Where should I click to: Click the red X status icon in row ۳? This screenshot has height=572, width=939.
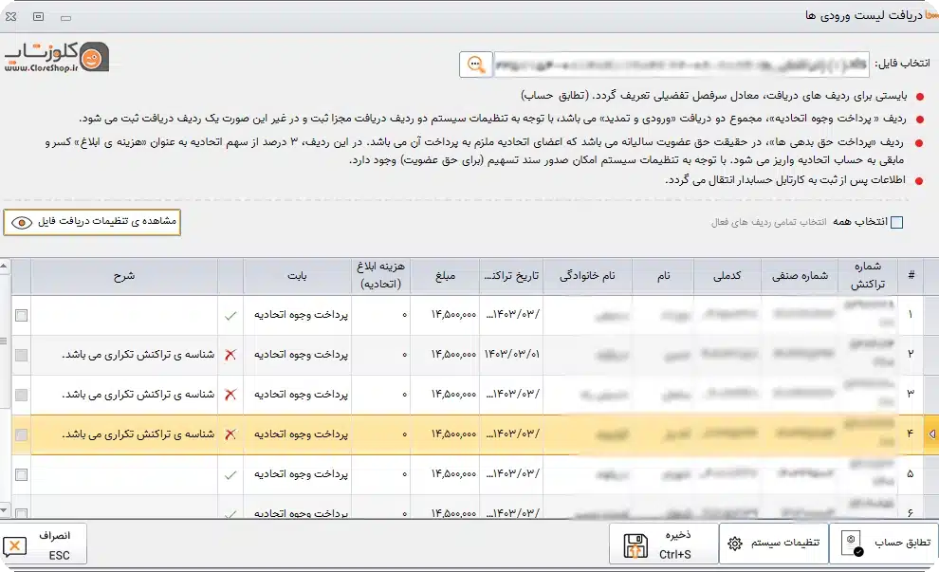pyautogui.click(x=230, y=394)
